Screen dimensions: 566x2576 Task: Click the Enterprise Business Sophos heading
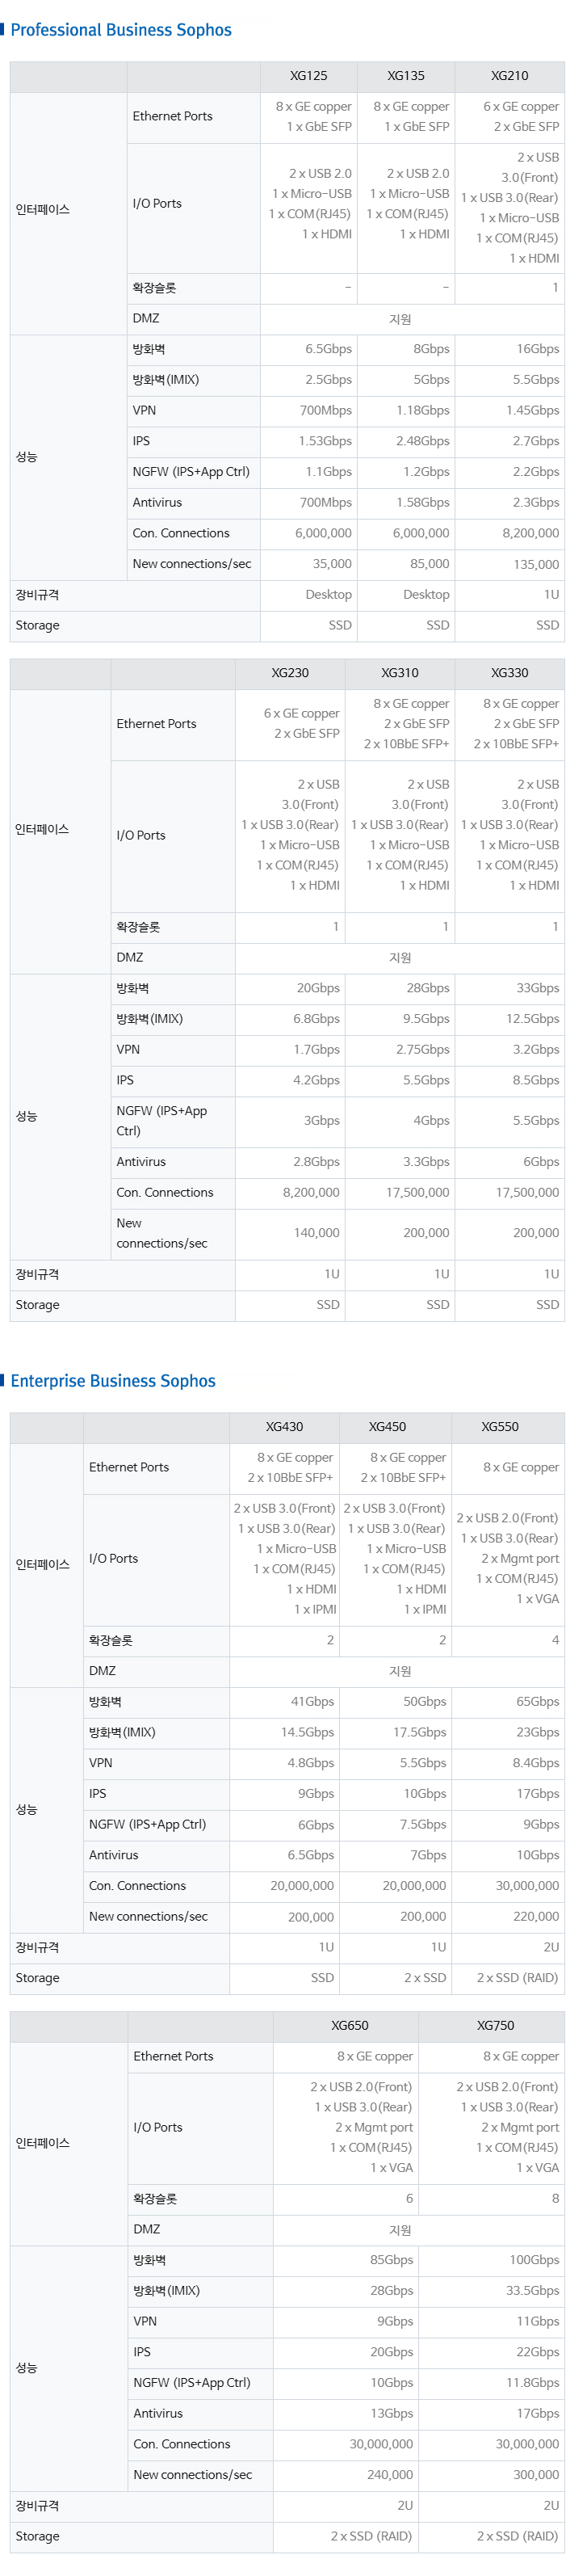(x=113, y=1380)
